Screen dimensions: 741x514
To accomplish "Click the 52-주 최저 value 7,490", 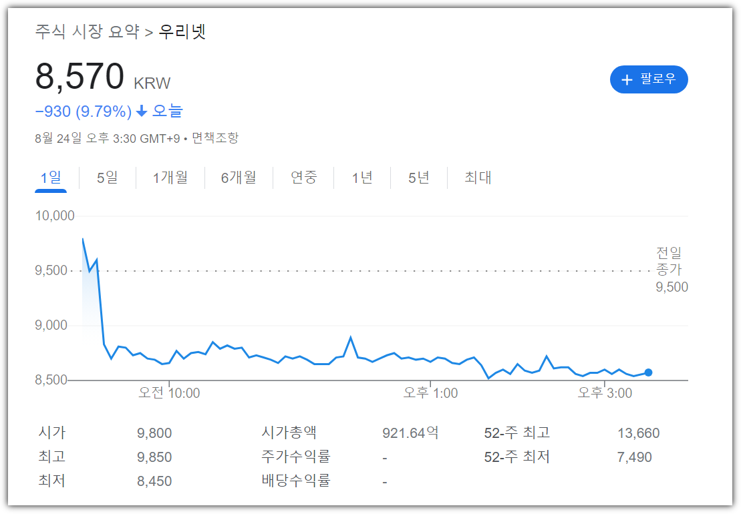I will (x=635, y=457).
